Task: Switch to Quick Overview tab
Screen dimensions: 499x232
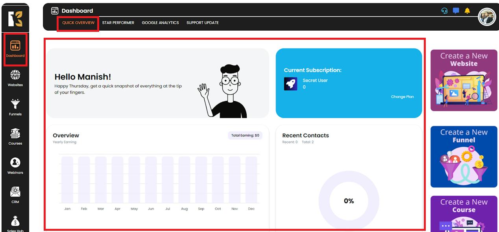Action: click(x=78, y=23)
